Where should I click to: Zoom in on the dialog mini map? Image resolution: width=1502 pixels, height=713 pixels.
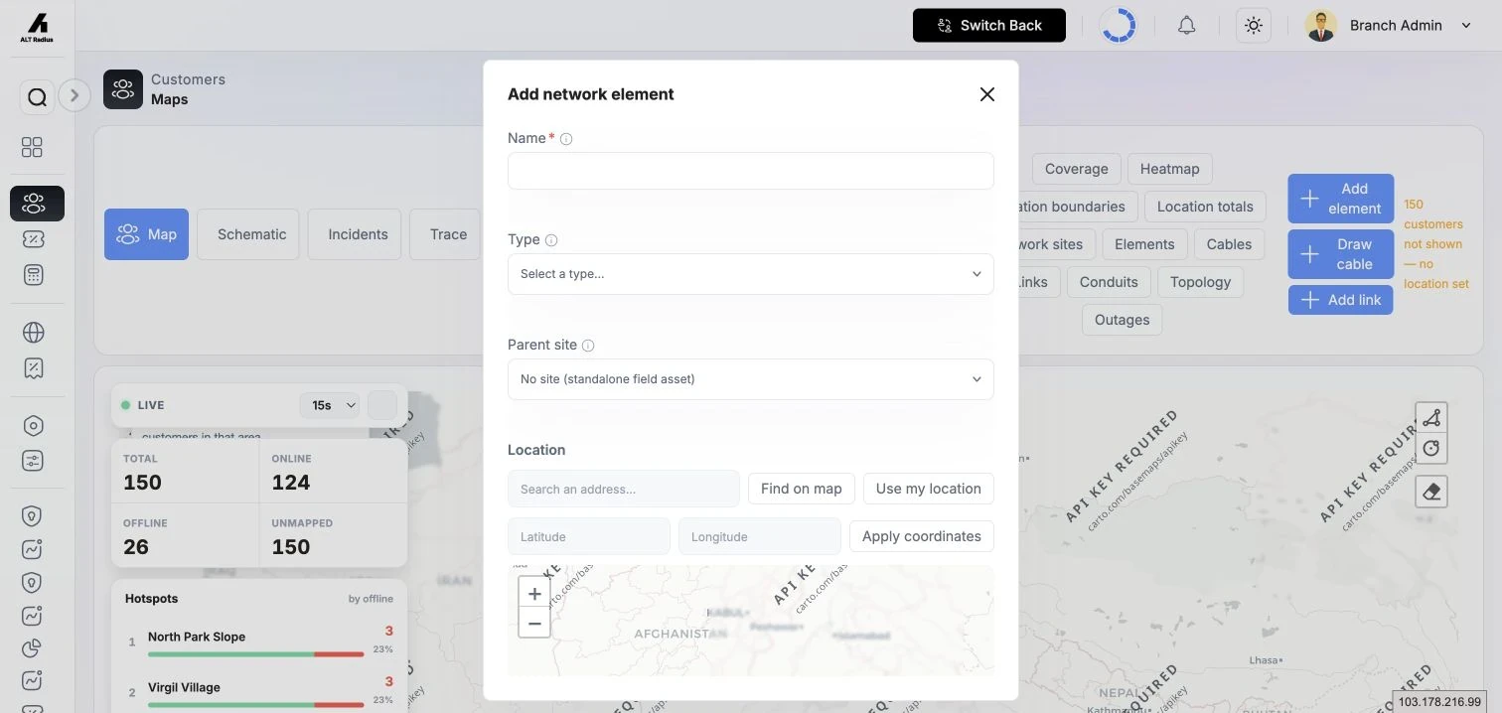534,594
